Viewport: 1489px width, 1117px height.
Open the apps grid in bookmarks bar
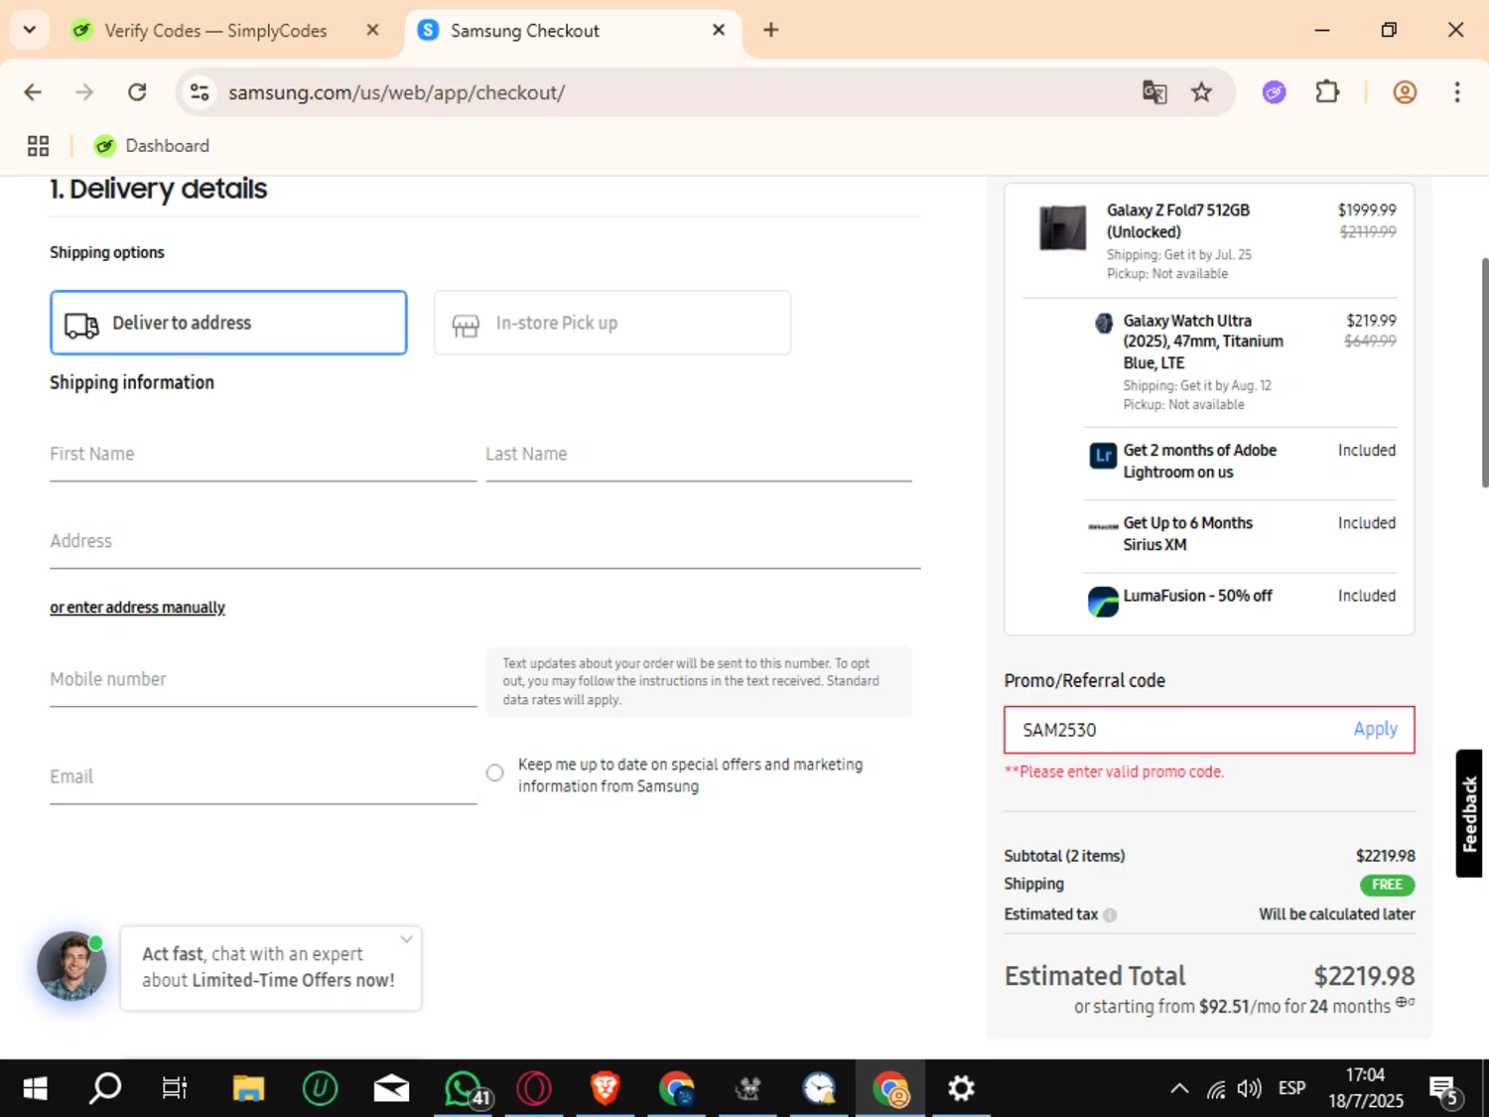tap(38, 146)
